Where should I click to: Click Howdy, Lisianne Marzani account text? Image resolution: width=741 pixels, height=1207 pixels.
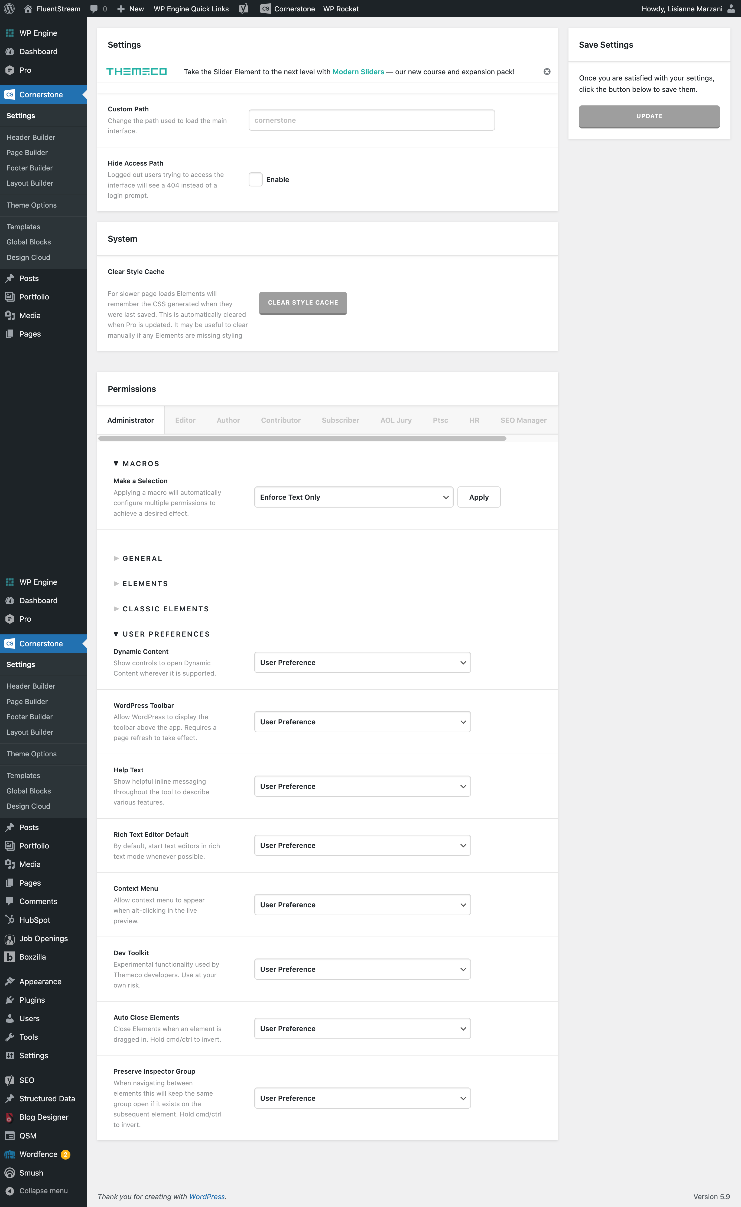click(682, 9)
